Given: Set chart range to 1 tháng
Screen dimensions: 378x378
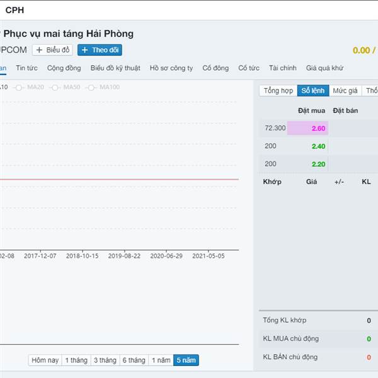Looking at the screenshot, I should 76,360.
